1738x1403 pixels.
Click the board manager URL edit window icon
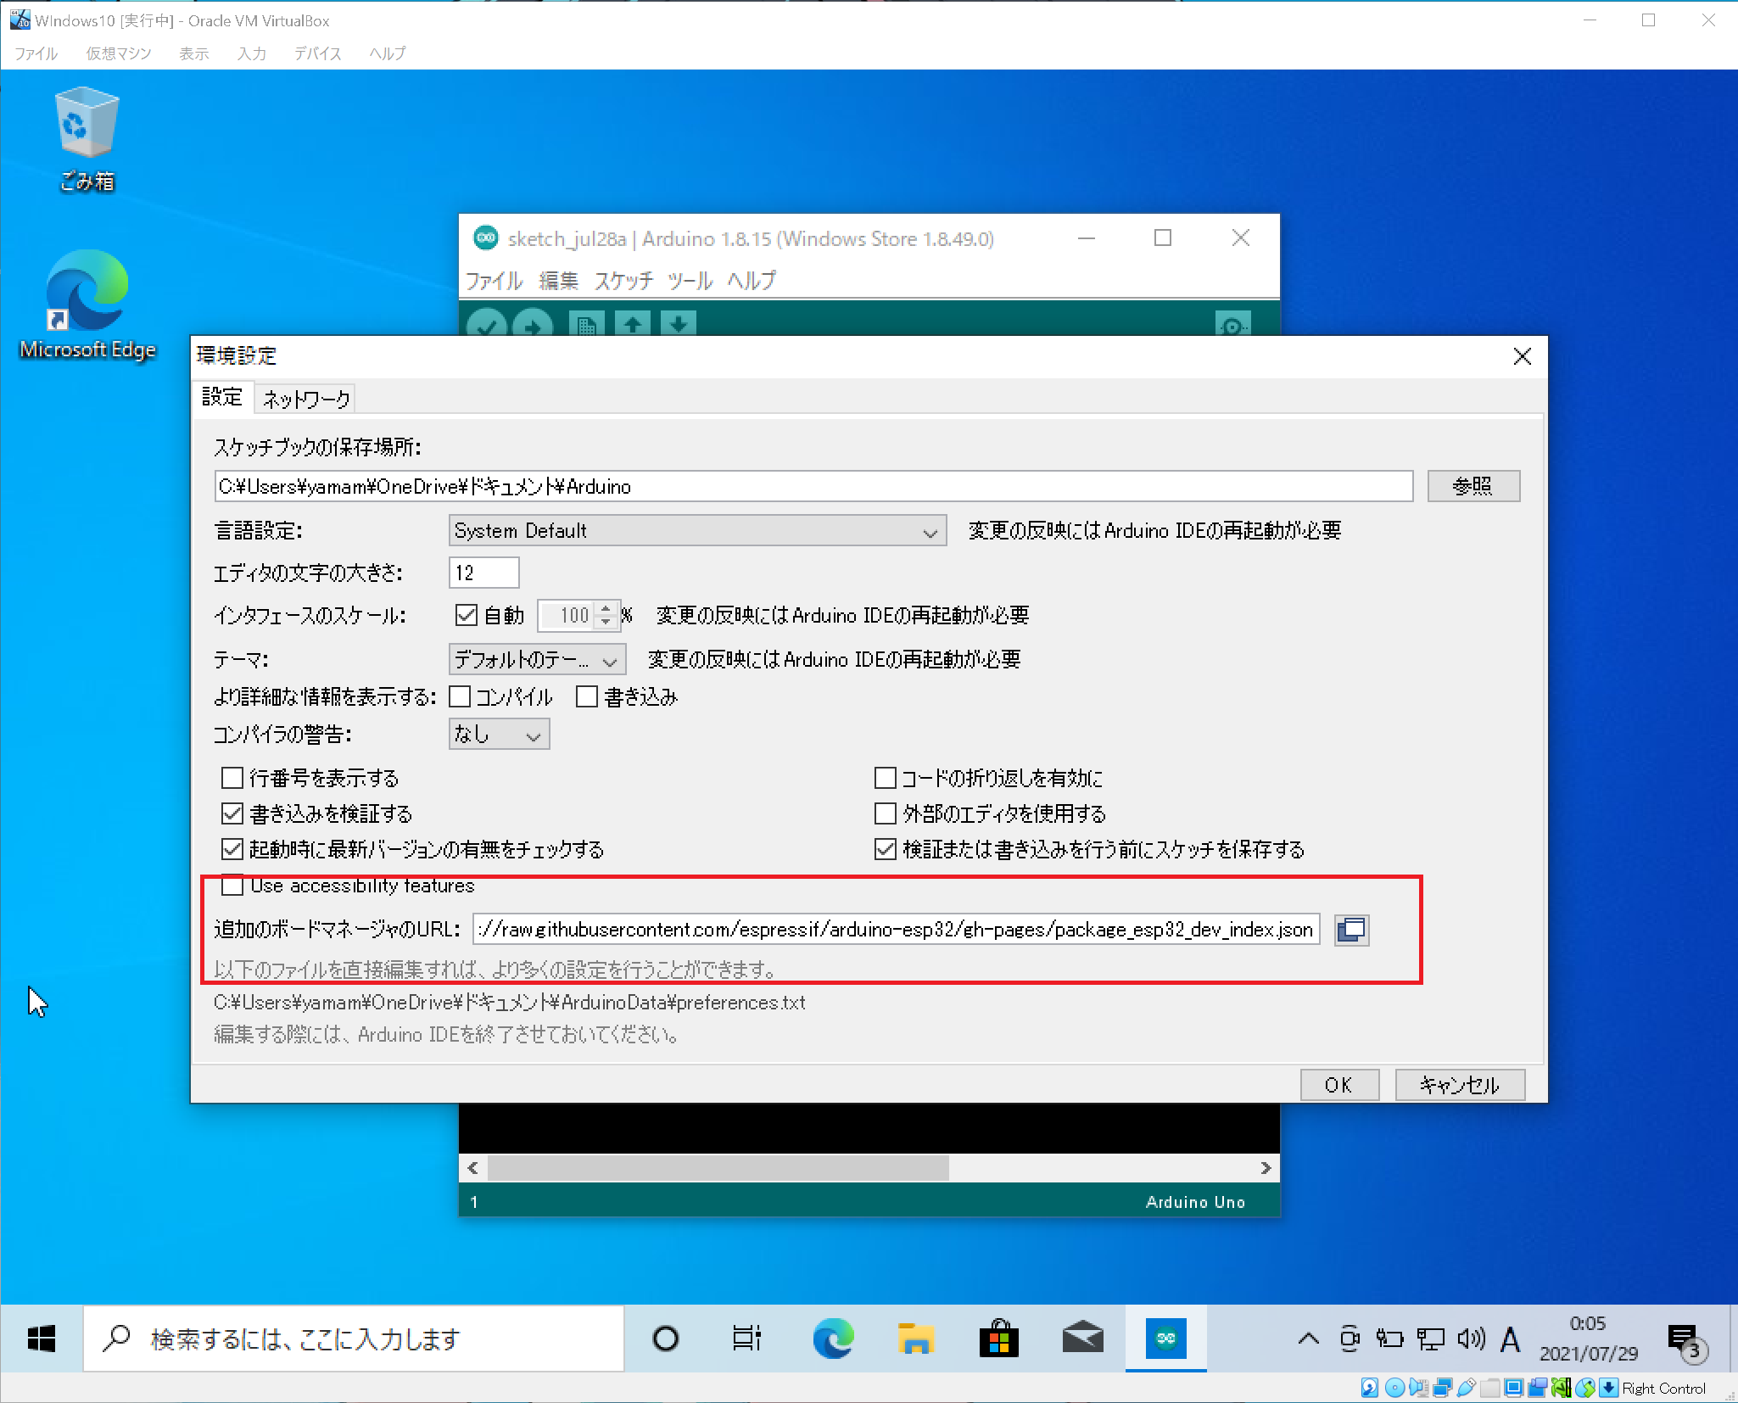point(1351,930)
